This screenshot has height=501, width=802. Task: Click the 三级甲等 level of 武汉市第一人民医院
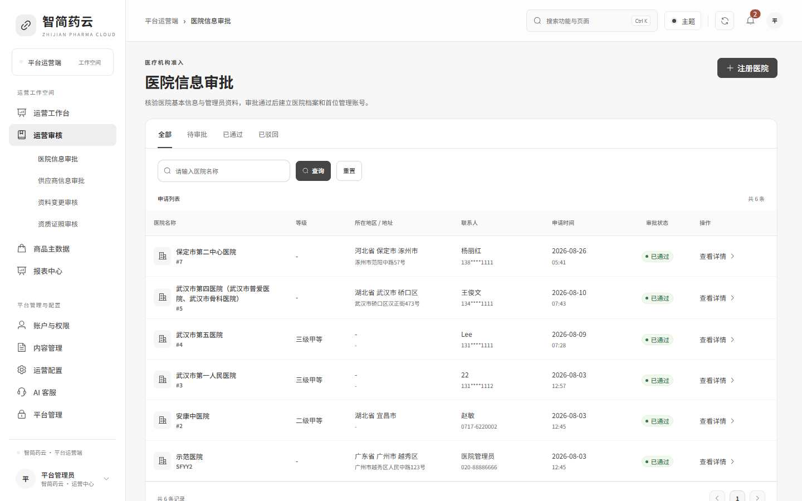(x=309, y=380)
